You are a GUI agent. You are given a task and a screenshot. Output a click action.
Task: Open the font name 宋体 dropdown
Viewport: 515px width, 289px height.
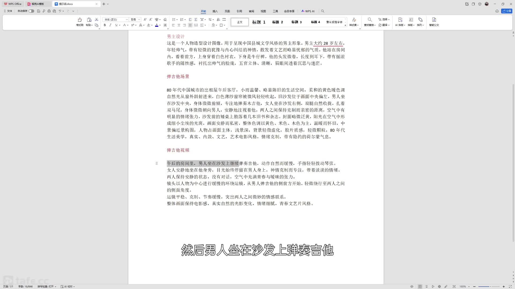[x=127, y=20]
